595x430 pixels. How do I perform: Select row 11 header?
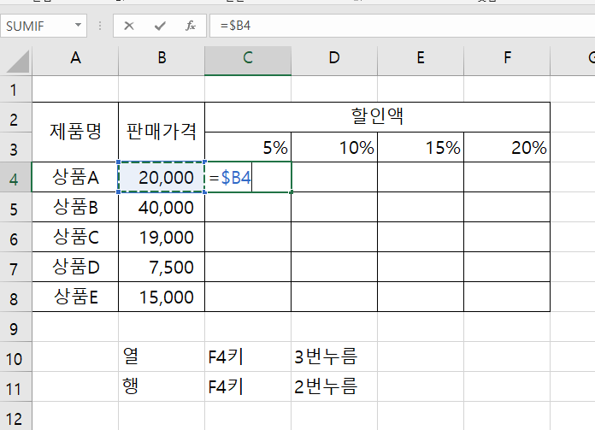tap(15, 388)
